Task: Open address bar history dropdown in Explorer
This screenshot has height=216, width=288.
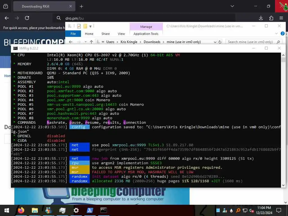Action: pyautogui.click(x=215, y=42)
